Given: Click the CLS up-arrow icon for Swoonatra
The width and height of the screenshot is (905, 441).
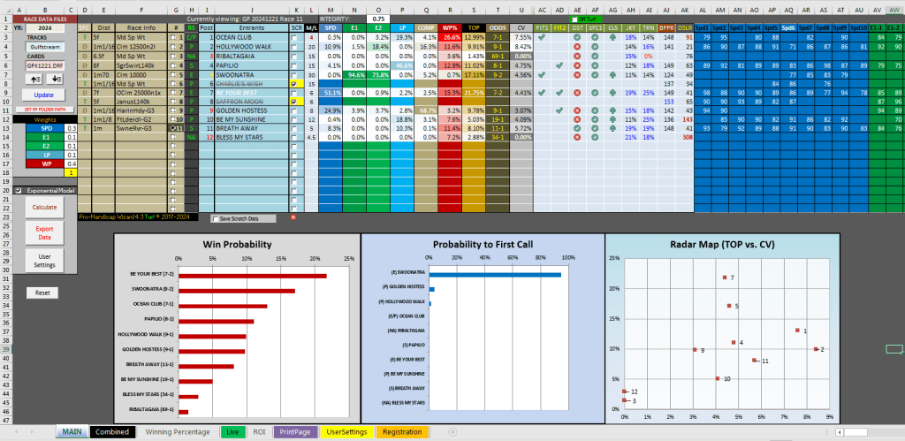Looking at the screenshot, I should (613, 74).
